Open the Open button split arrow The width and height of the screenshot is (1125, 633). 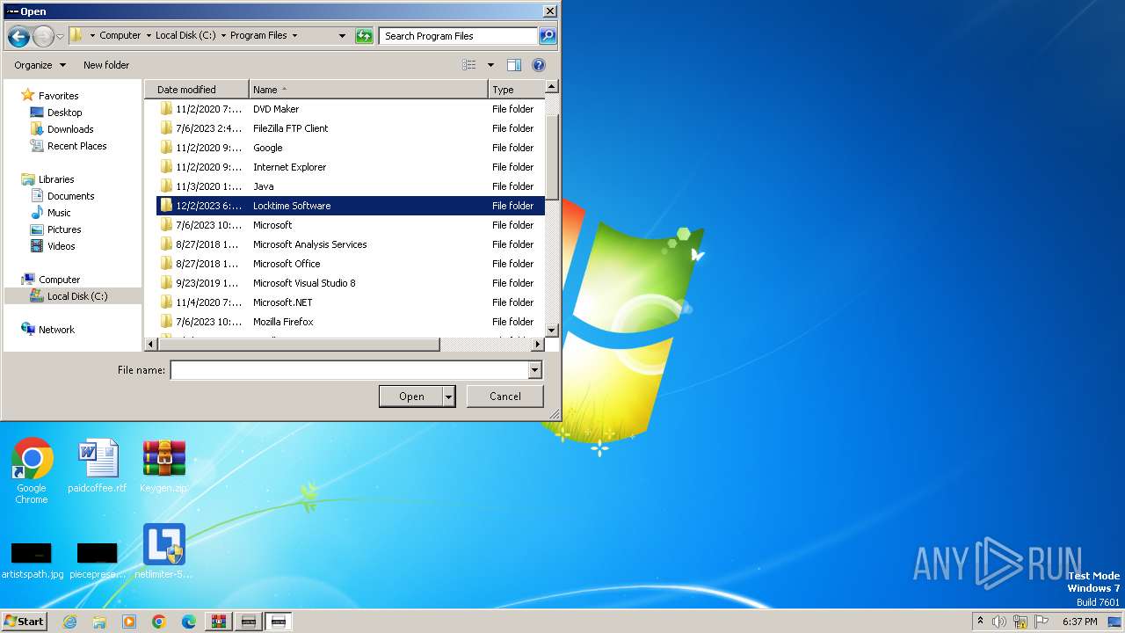(x=448, y=397)
